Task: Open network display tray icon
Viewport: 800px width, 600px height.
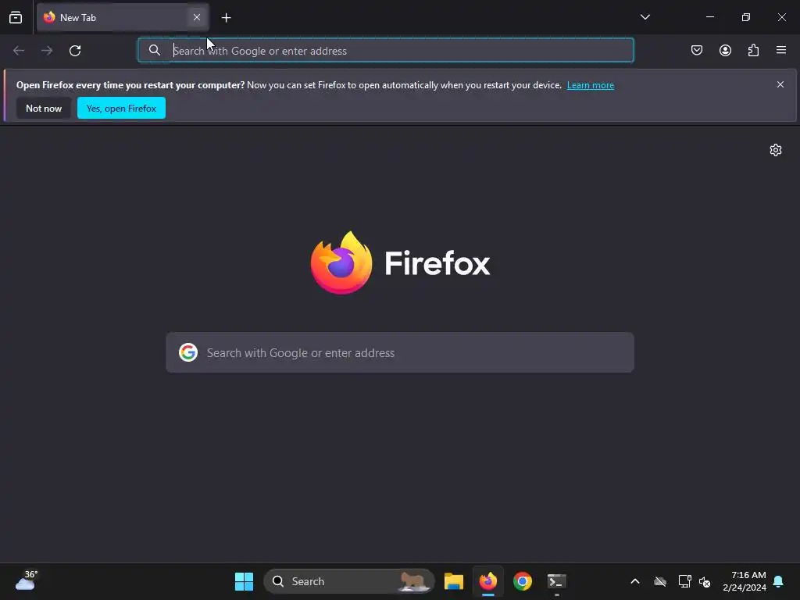Action: tap(684, 581)
